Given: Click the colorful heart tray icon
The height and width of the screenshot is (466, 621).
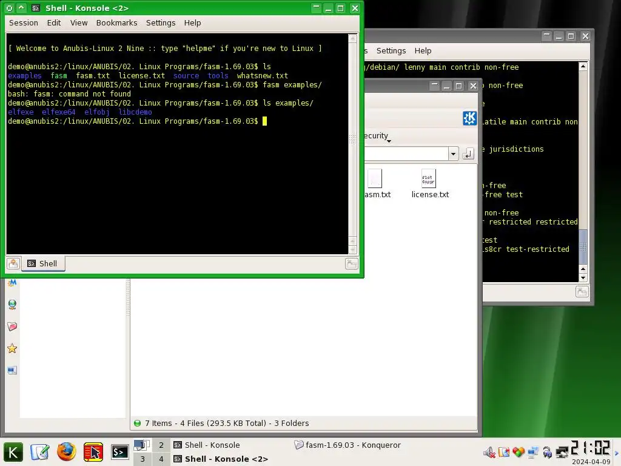Looking at the screenshot, I should pyautogui.click(x=519, y=452).
